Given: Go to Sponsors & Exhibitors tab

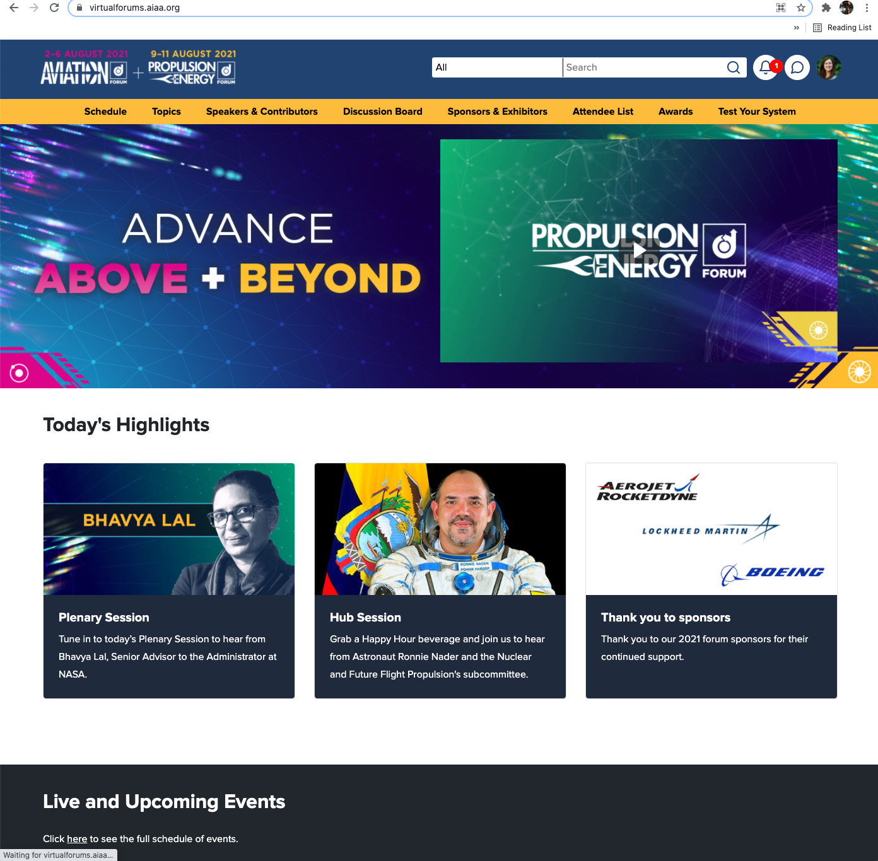Looking at the screenshot, I should (x=498, y=112).
